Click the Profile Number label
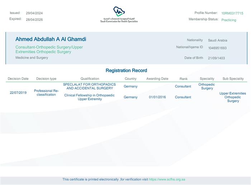 [206, 13]
